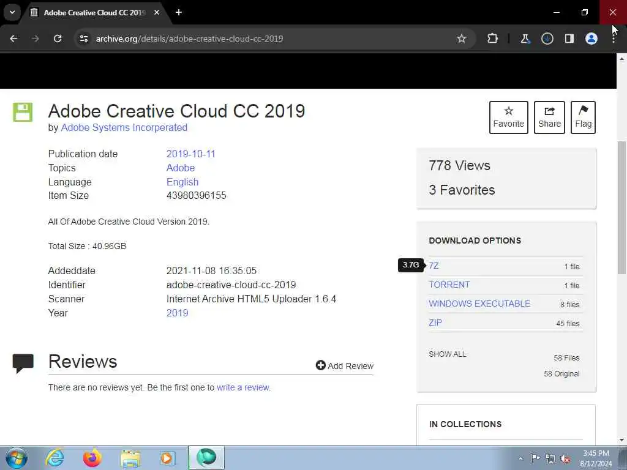Viewport: 627px width, 470px height.
Task: Open a new tab with plus button
Action: [179, 12]
